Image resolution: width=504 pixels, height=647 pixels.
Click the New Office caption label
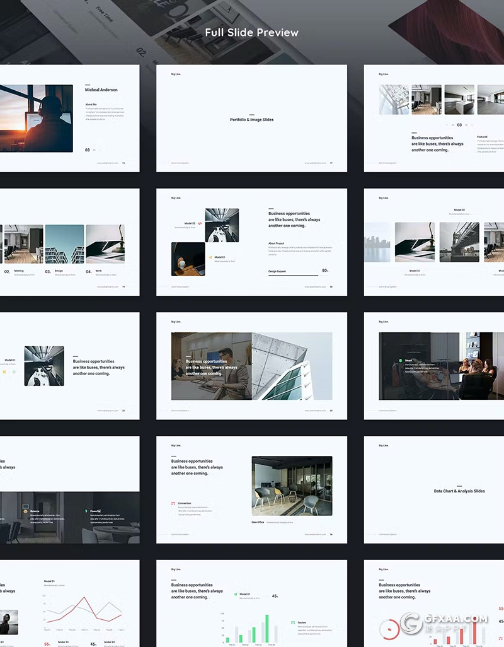(x=258, y=522)
